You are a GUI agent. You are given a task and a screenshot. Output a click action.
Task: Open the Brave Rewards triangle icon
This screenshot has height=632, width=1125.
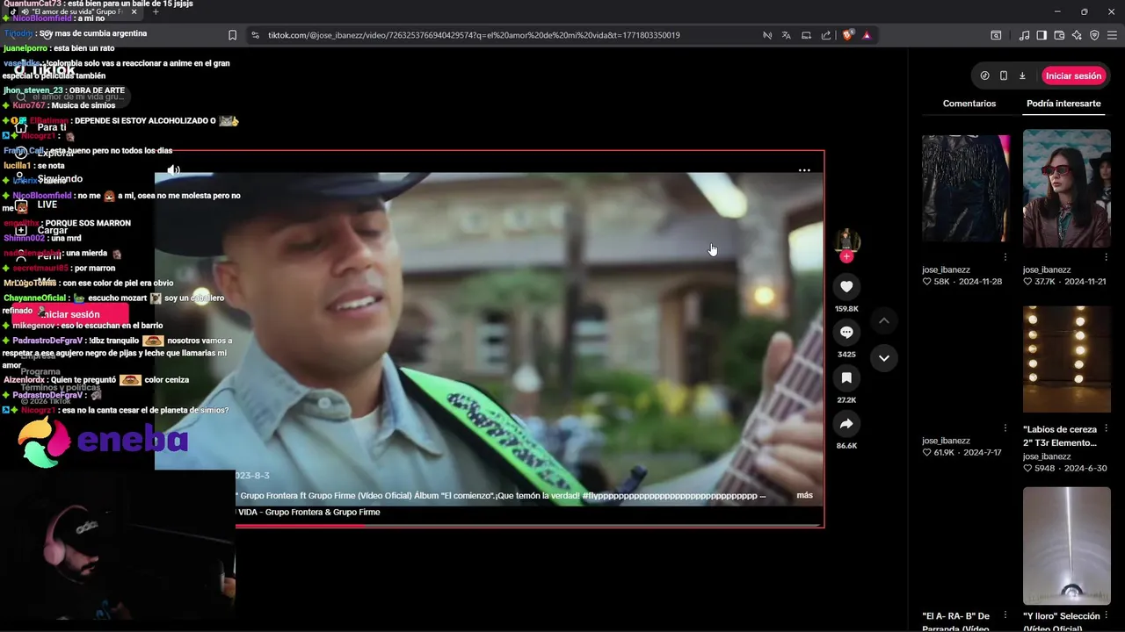(867, 35)
